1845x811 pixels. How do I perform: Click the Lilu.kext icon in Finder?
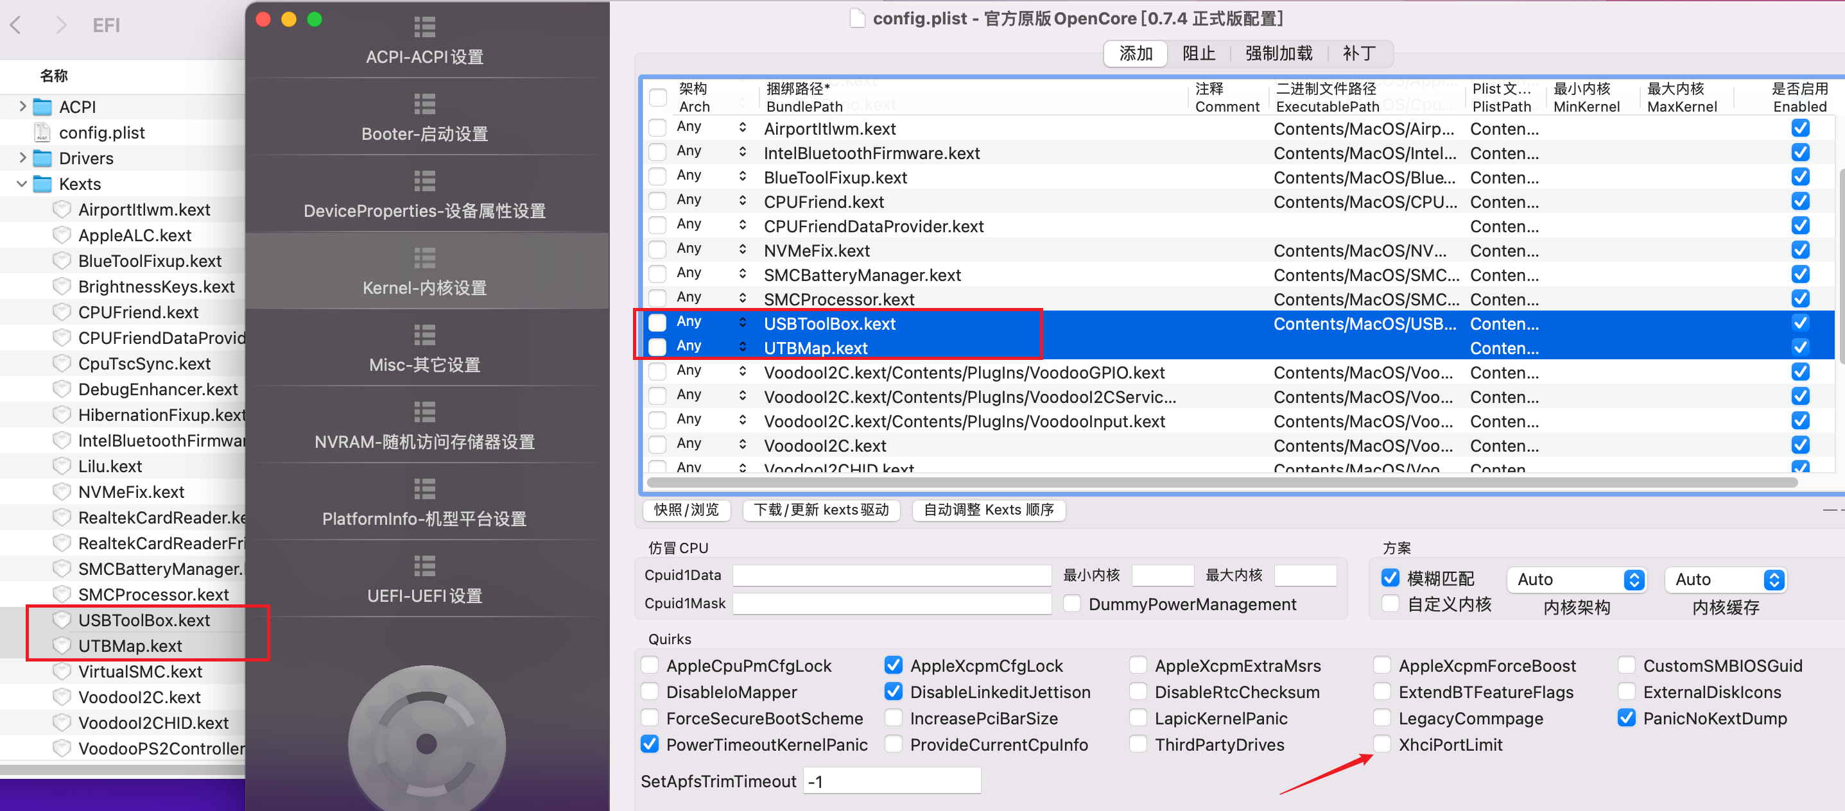[x=62, y=466]
